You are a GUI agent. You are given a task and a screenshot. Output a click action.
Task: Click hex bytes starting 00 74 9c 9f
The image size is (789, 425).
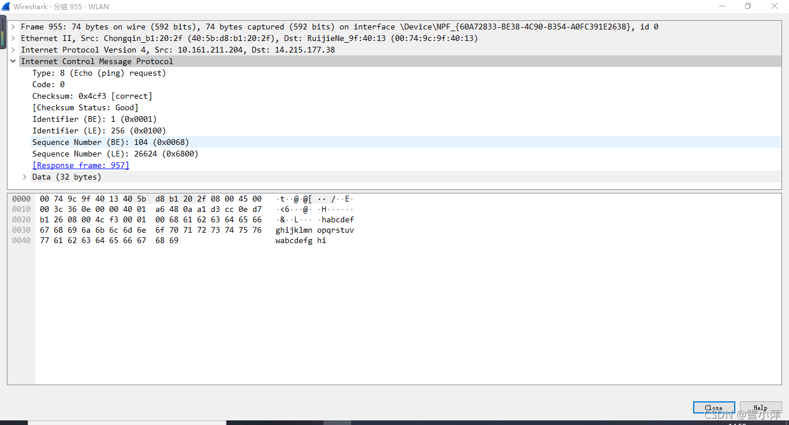tap(151, 199)
